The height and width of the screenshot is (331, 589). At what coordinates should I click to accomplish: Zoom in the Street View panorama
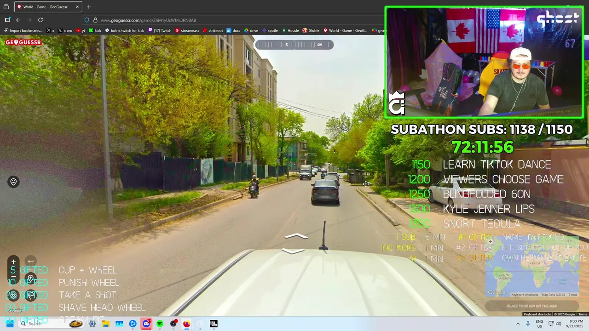pyautogui.click(x=13, y=262)
